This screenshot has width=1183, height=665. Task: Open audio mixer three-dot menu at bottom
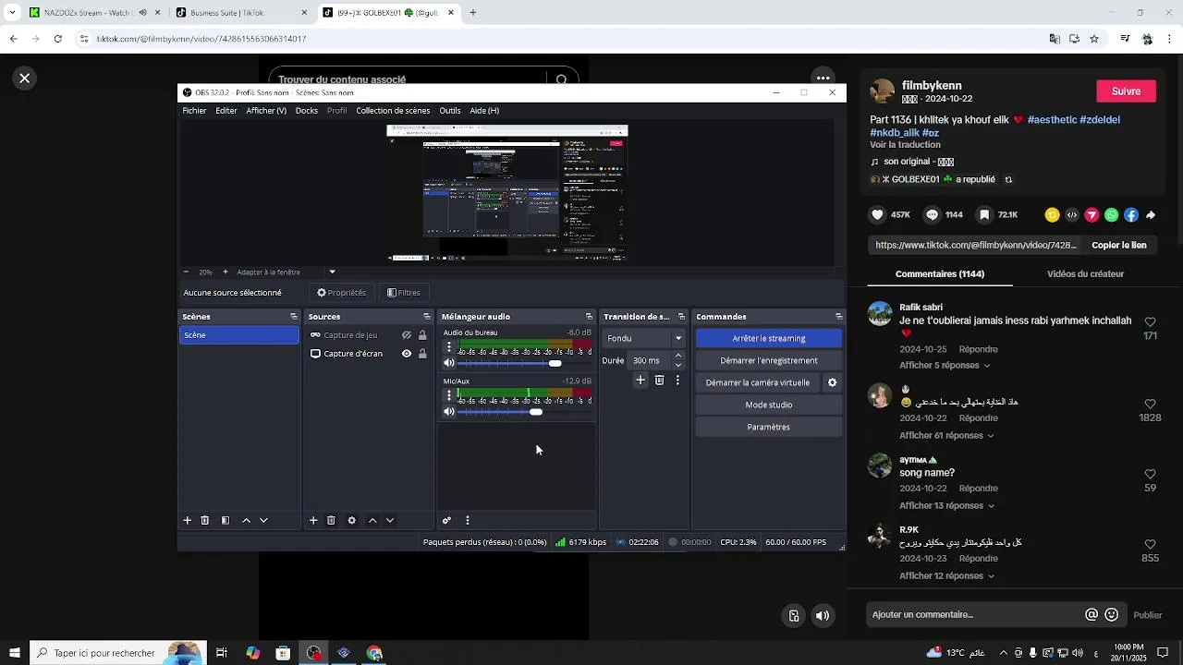click(x=468, y=520)
